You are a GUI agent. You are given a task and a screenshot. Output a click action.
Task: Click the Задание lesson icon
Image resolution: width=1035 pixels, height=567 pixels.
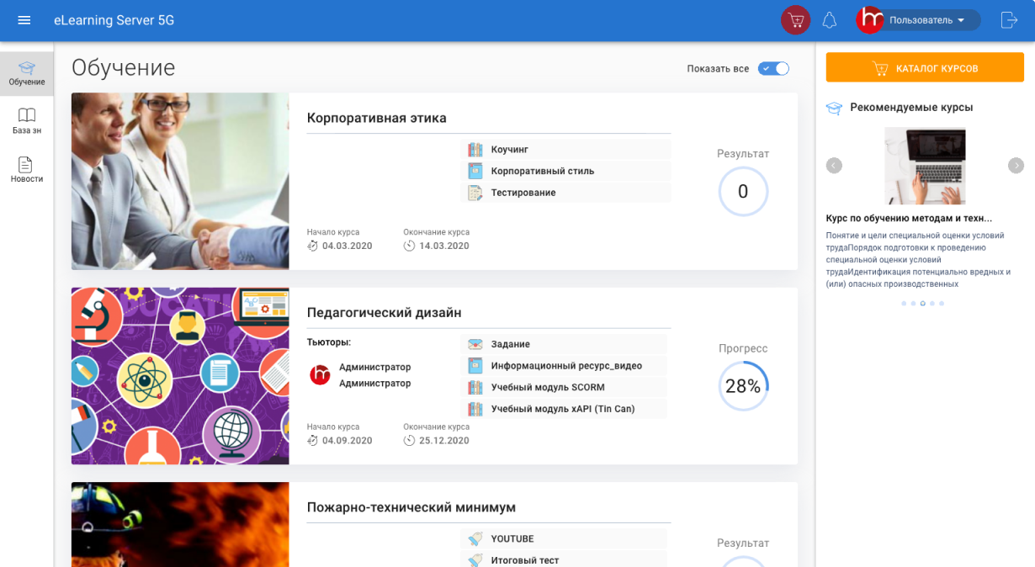click(475, 344)
